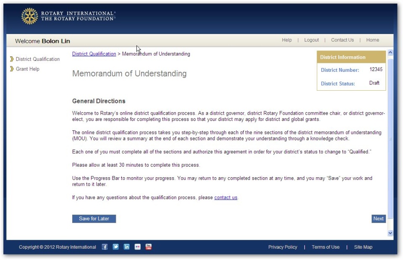
Task: Go to Home in top navigation
Action: 373,40
